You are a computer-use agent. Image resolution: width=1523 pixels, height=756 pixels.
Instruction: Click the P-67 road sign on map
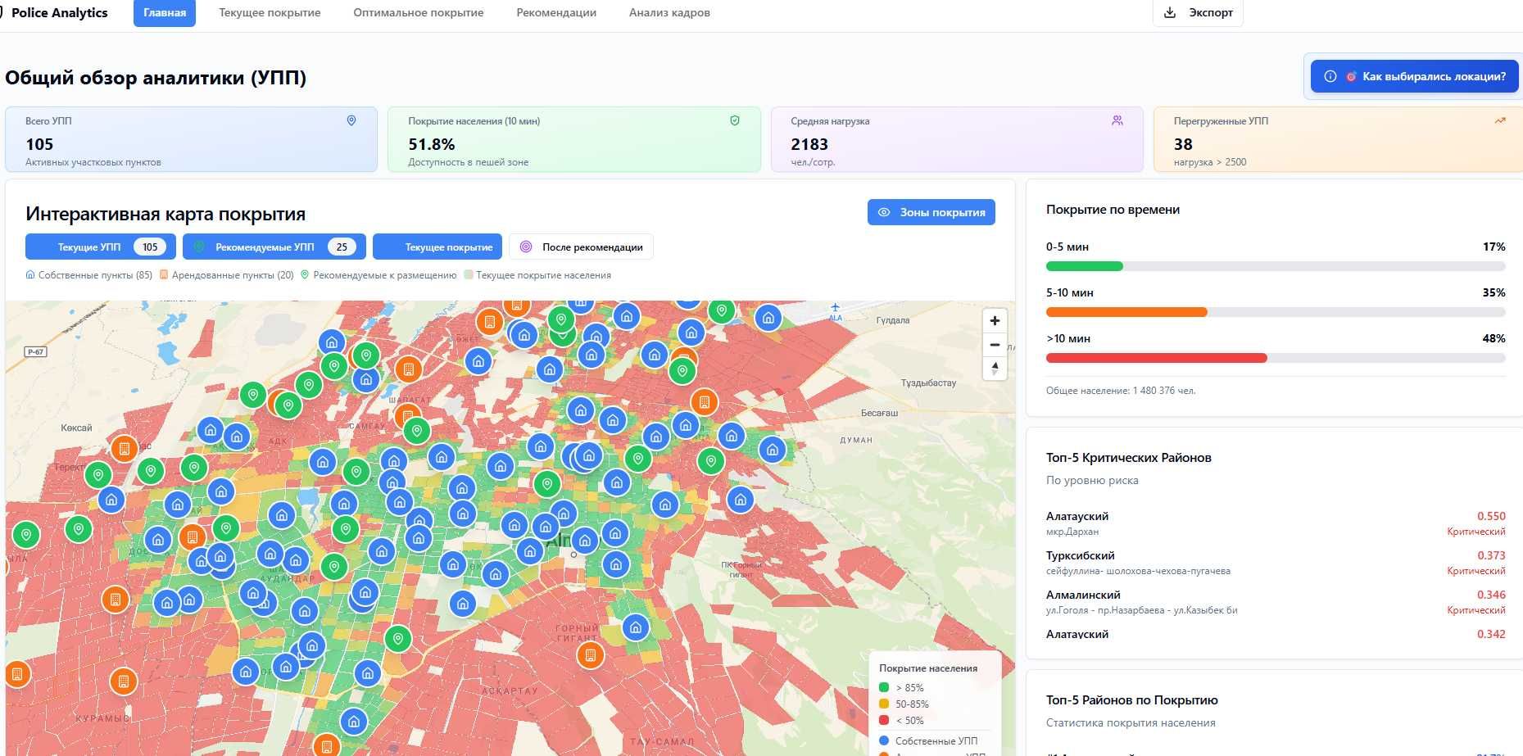36,351
